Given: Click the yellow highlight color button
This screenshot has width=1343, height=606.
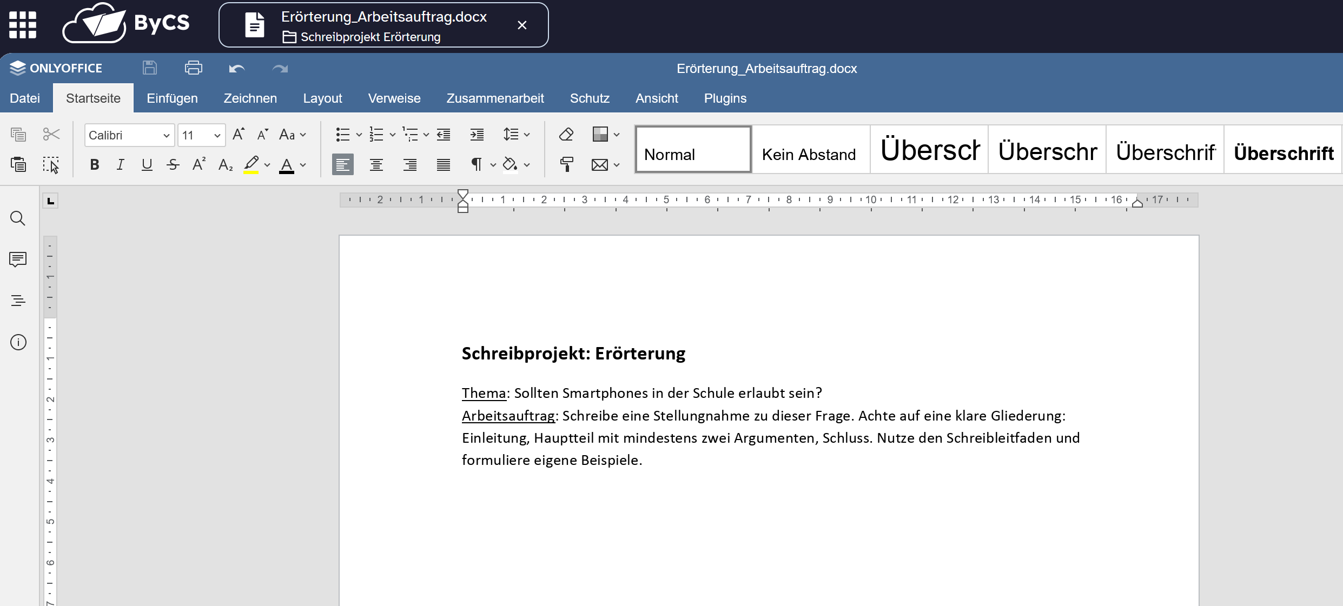Looking at the screenshot, I should [x=251, y=164].
